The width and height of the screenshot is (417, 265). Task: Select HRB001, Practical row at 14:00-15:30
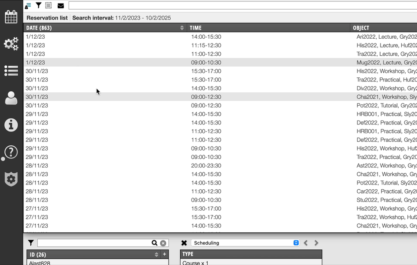pos(220,114)
